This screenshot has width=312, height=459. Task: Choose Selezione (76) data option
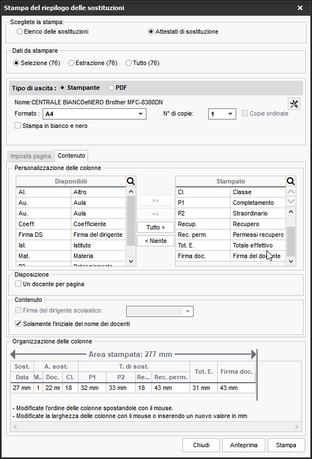coord(37,63)
